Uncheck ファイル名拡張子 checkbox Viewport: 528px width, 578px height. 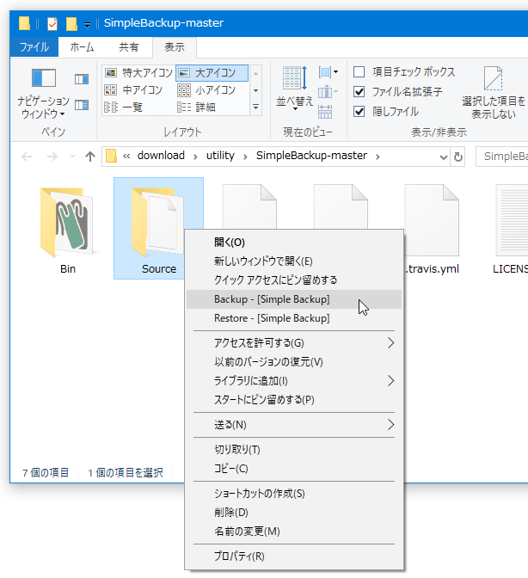point(359,91)
